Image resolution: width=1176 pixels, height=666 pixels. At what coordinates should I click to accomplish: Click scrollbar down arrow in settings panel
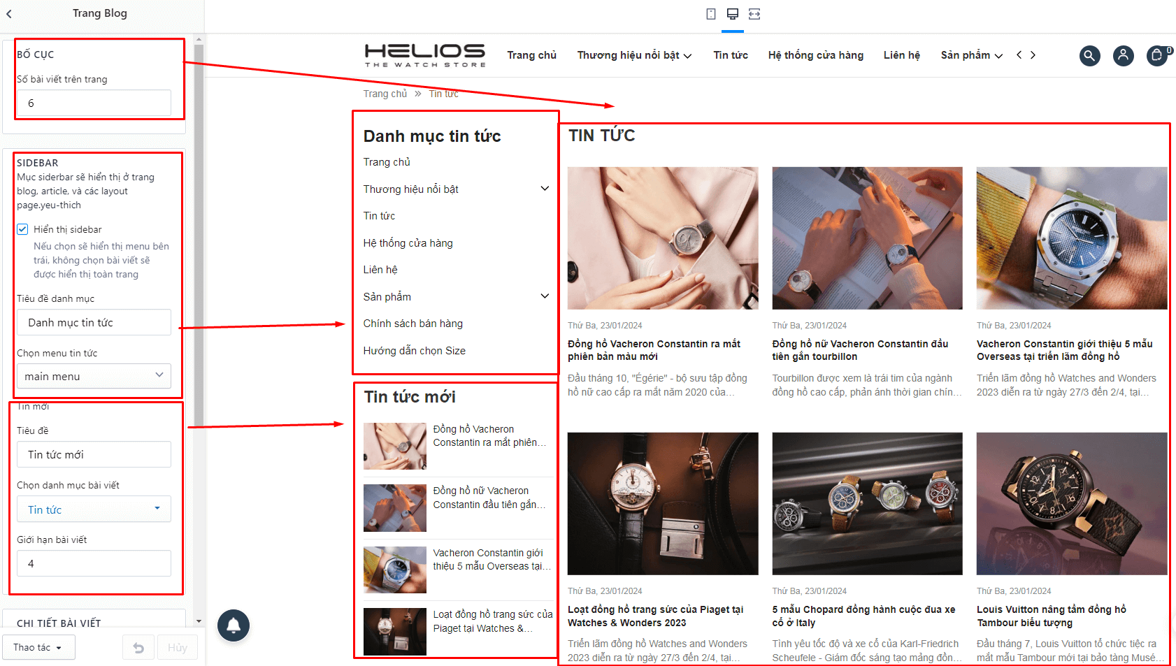click(199, 621)
